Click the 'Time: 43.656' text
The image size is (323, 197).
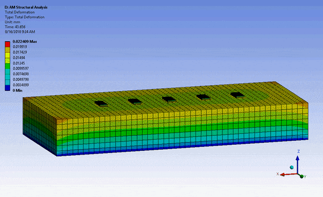coord(15,27)
